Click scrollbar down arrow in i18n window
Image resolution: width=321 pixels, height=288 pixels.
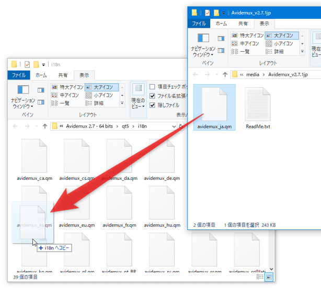[x=271, y=269]
